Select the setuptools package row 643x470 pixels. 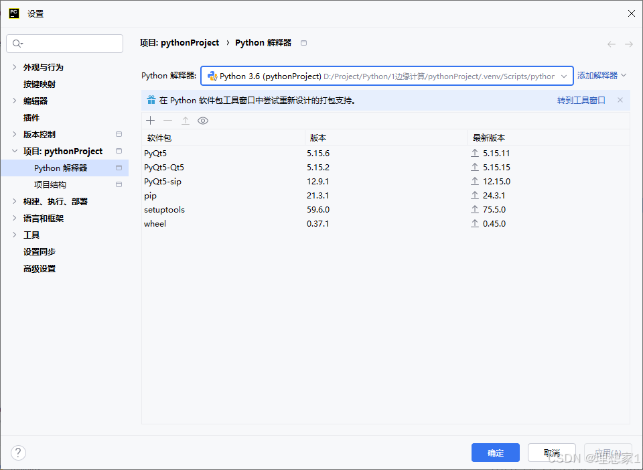[386, 209]
